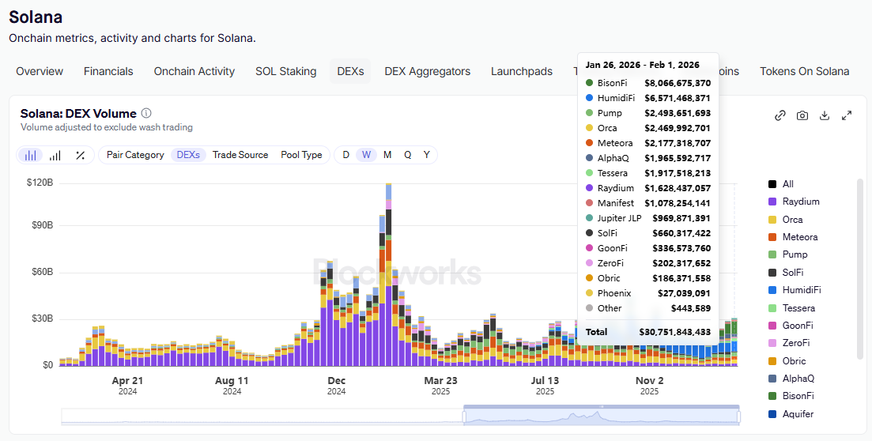Click the legend list vertical scrollbar
The image size is (872, 441).
(x=859, y=269)
